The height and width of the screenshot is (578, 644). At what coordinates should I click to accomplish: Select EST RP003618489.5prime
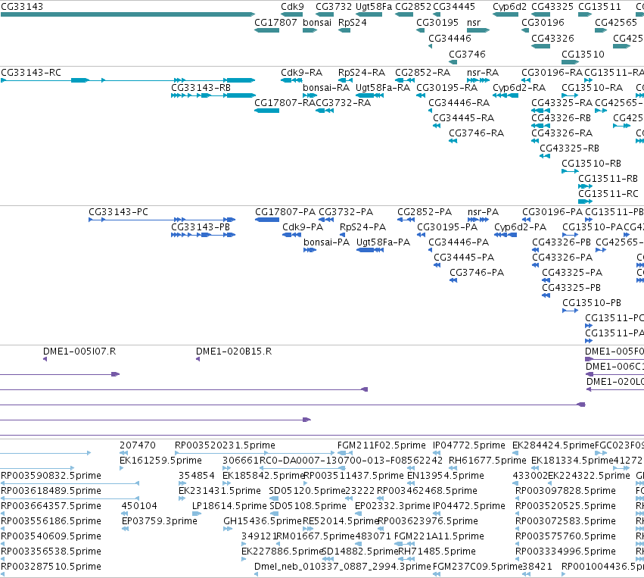(x=51, y=491)
